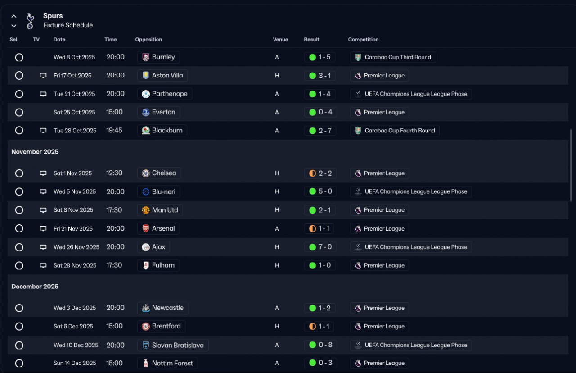Click the vertical scrollbar thumb
576x373 pixels.
coord(571,165)
